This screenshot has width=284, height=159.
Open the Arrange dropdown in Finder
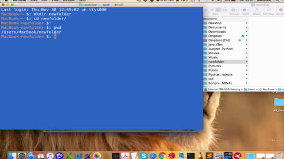(x=235, y=10)
